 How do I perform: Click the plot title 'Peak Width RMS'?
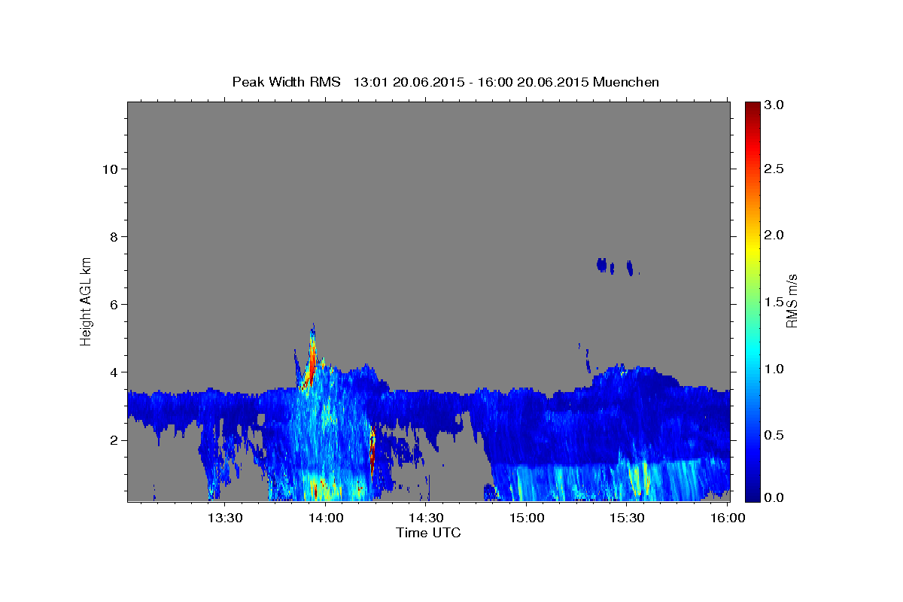[x=286, y=82]
